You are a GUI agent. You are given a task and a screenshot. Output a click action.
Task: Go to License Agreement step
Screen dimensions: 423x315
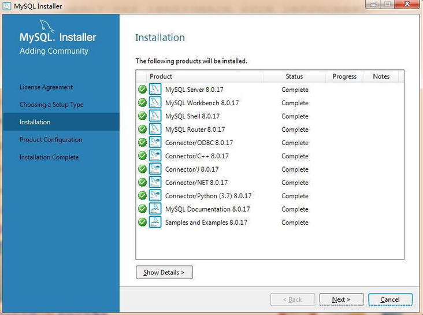tap(46, 87)
